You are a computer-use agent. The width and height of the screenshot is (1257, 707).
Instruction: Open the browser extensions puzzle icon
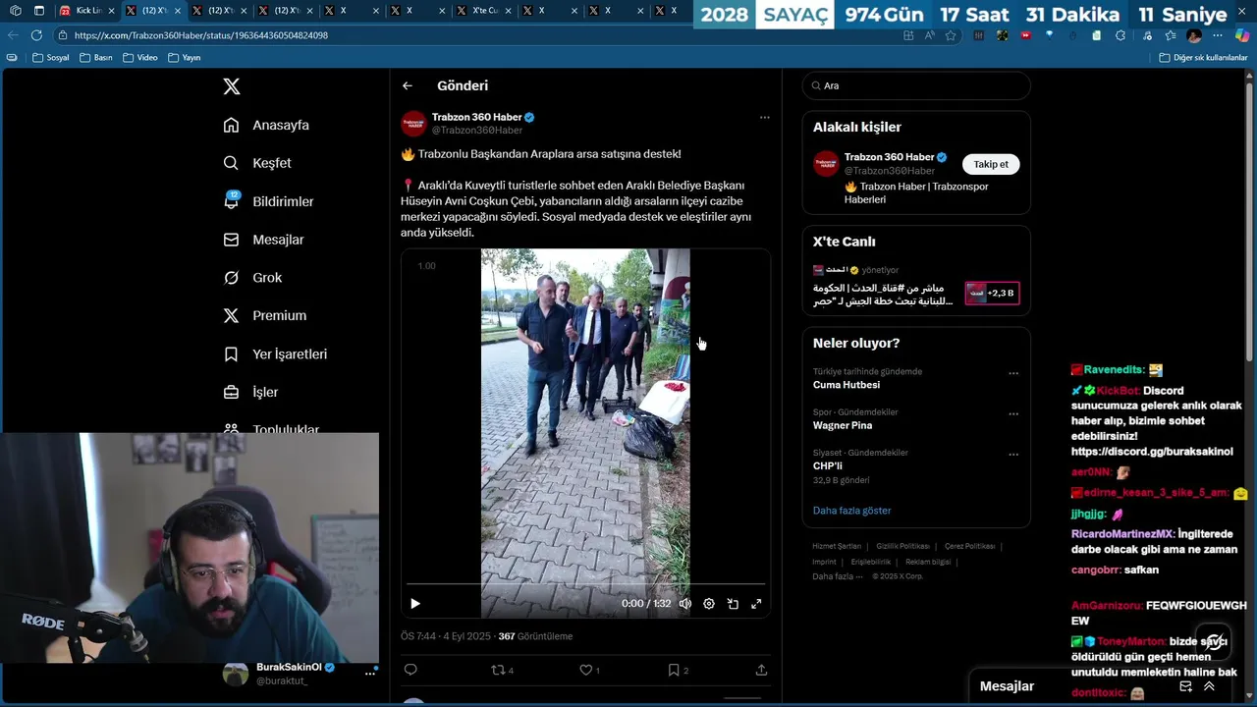tap(1120, 35)
